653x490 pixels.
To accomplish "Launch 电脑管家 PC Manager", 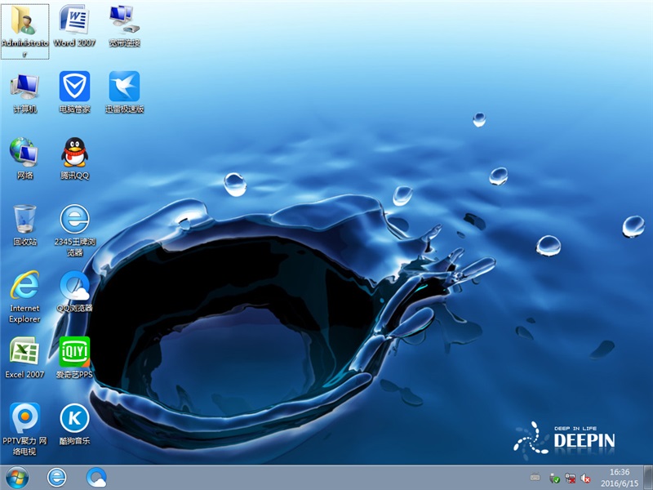I will point(74,88).
